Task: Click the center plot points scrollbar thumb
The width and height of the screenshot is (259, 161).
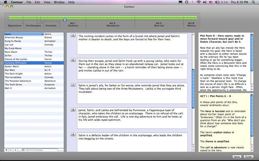Action: click(193, 89)
